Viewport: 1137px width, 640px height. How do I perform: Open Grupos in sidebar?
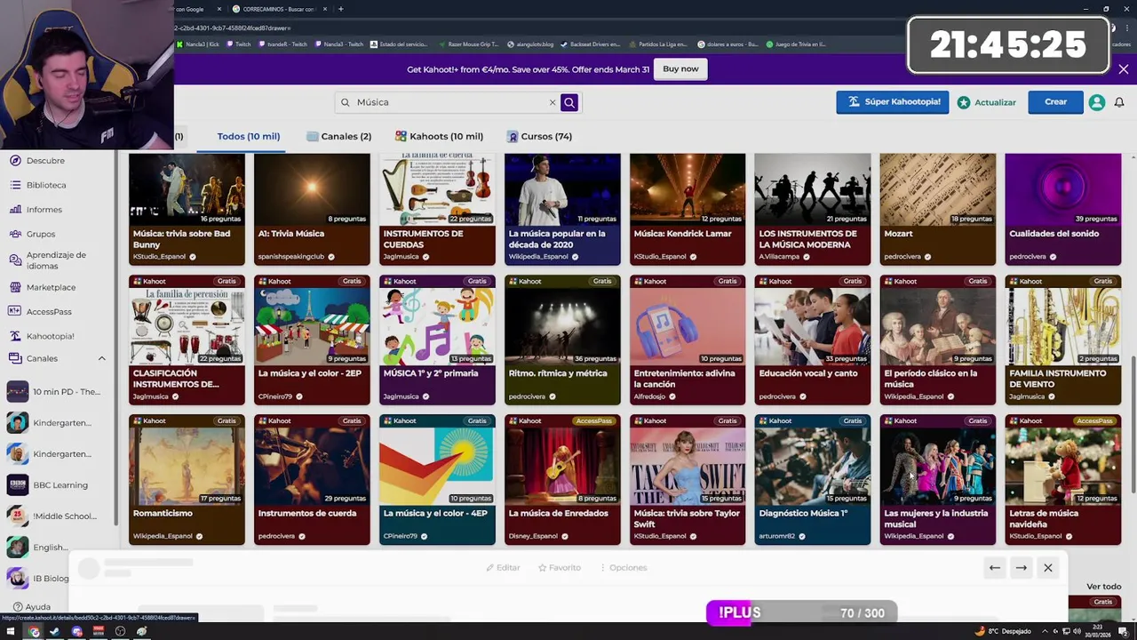click(41, 234)
